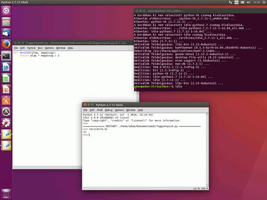
Task: Click the terminal title 'adam@adam-VirtualBox: ~'
Action: [166, 11]
